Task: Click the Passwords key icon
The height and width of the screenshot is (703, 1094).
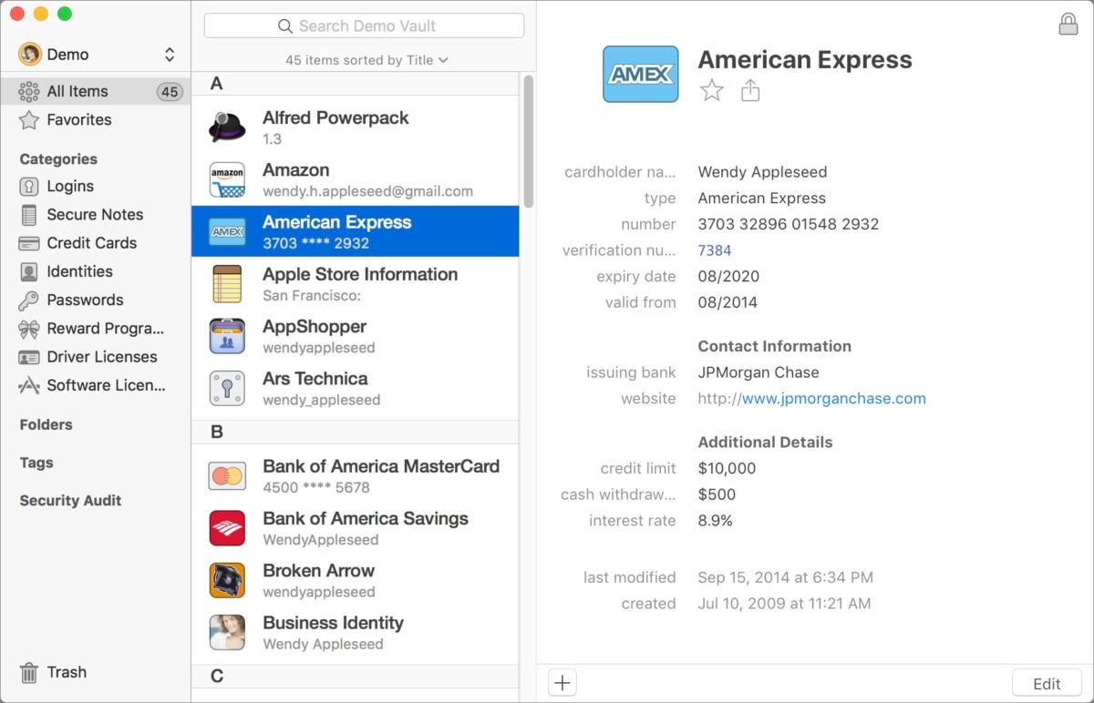Action: 29,300
